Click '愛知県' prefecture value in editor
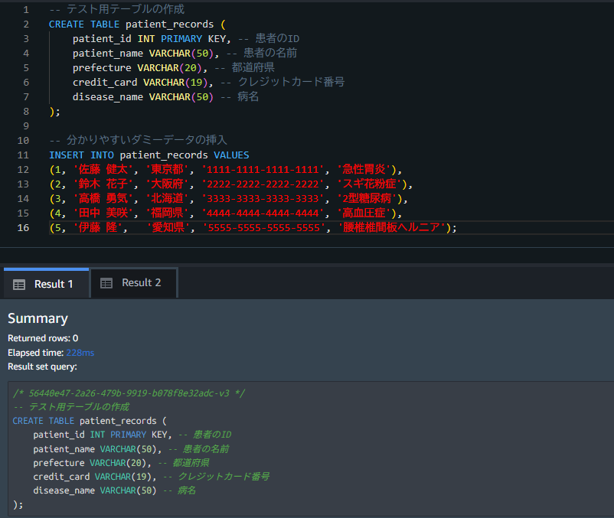 [x=168, y=227]
